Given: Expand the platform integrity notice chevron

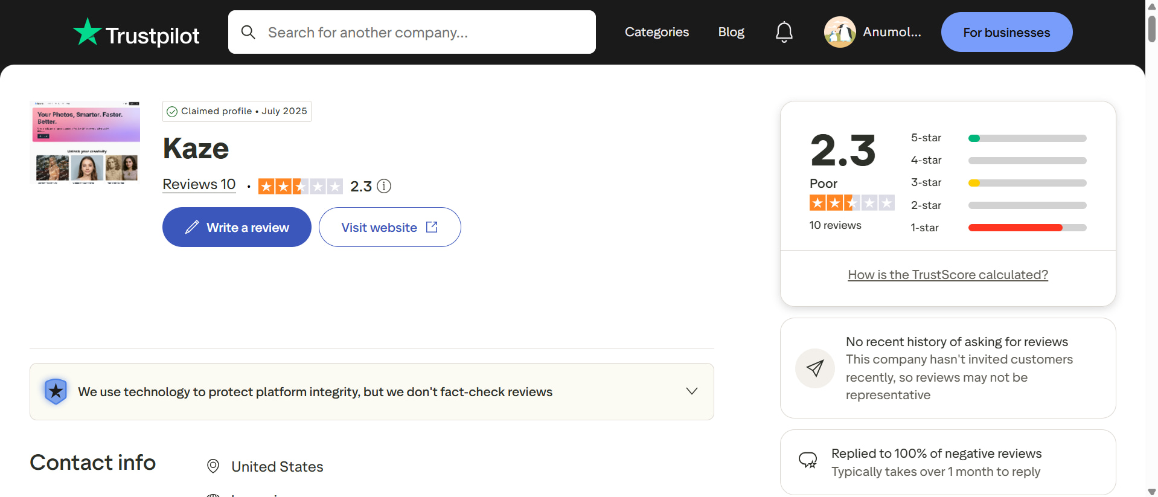Looking at the screenshot, I should click(x=692, y=391).
